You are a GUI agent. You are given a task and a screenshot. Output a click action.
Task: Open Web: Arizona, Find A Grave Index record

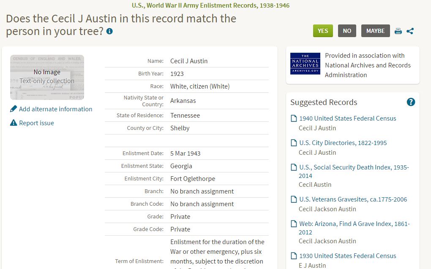355,228
